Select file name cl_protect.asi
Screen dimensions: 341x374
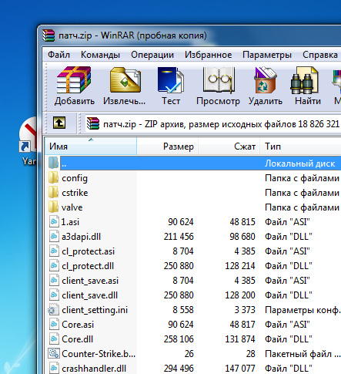click(x=88, y=251)
